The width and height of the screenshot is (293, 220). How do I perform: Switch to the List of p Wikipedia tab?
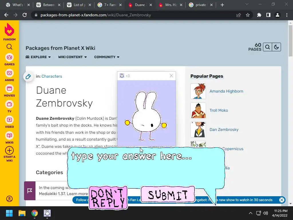tap(79, 5)
